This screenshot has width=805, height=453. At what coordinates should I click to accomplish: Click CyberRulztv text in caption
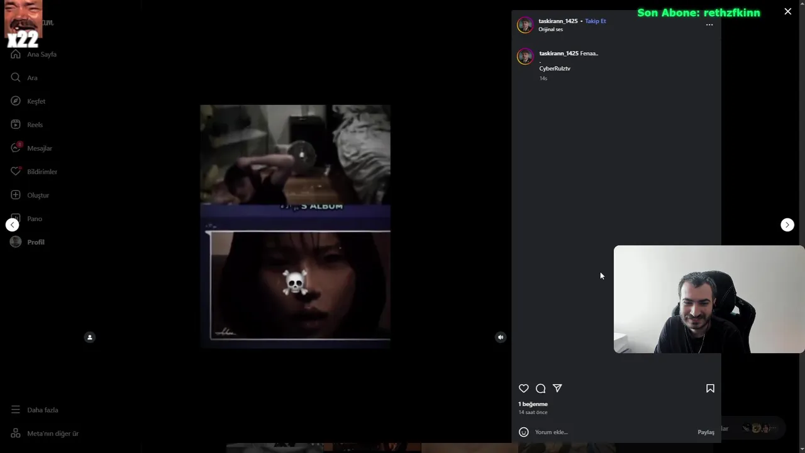pyautogui.click(x=555, y=68)
